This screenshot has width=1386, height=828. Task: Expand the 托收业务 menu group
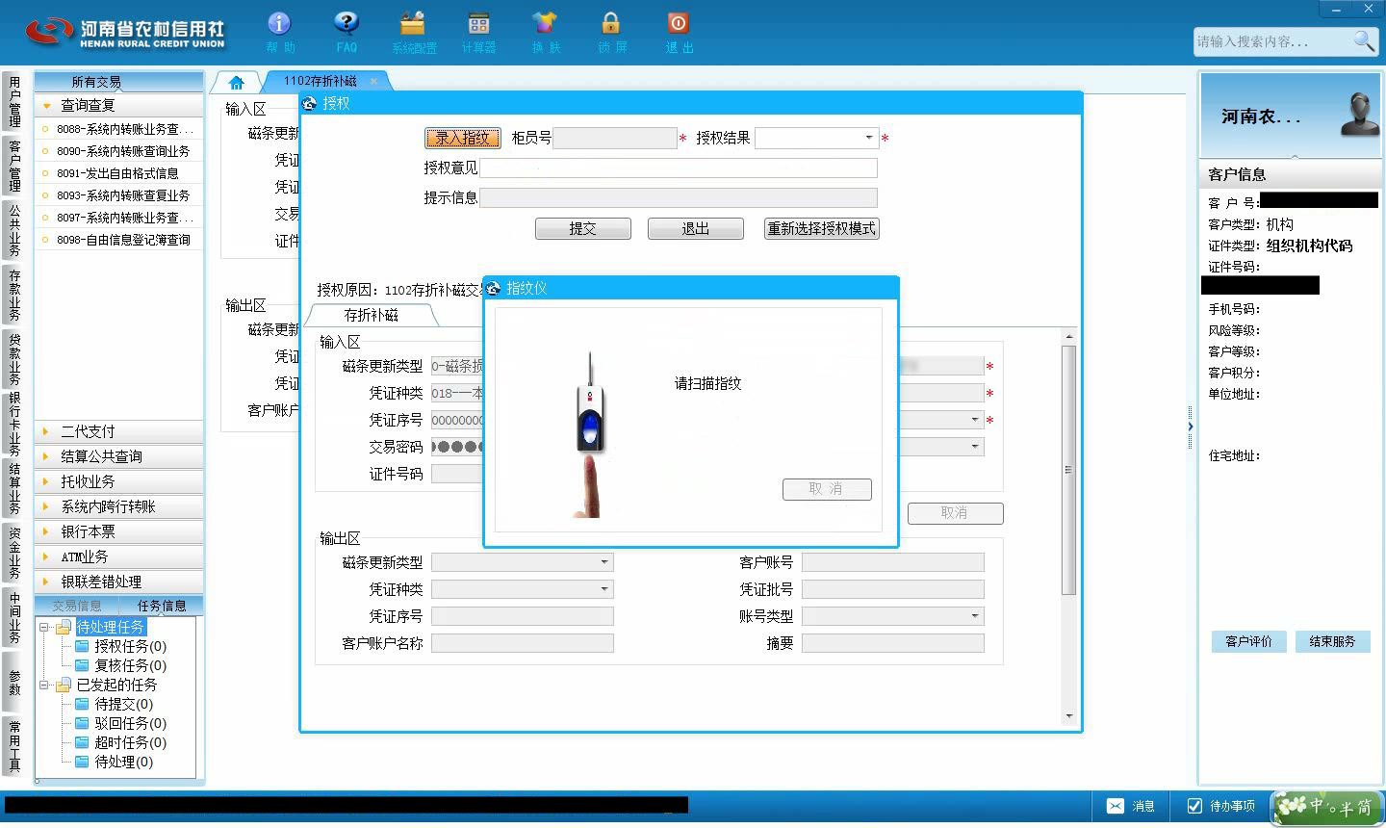pos(119,481)
